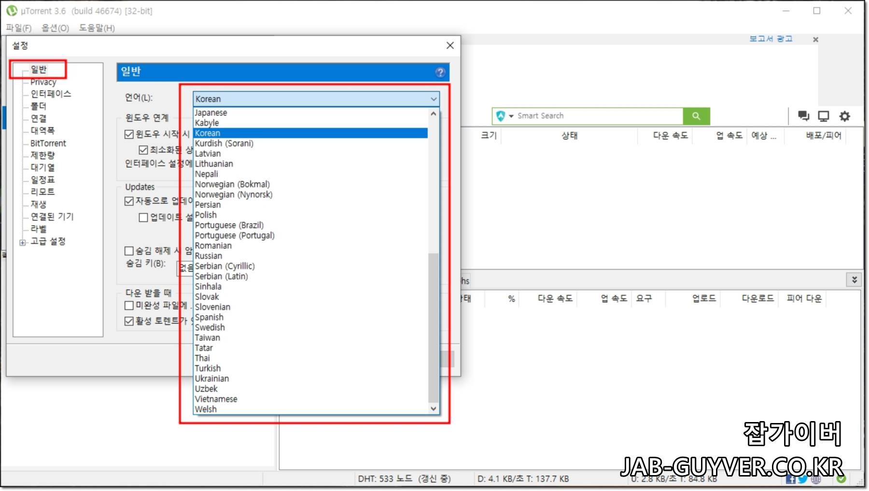Sort by 배포/피어 column header

pos(823,136)
